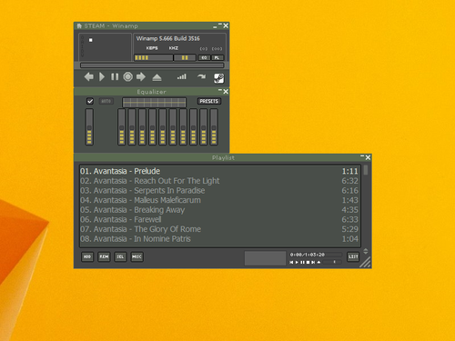Close the Equalizer window
The width and height of the screenshot is (455, 341).
click(x=226, y=92)
